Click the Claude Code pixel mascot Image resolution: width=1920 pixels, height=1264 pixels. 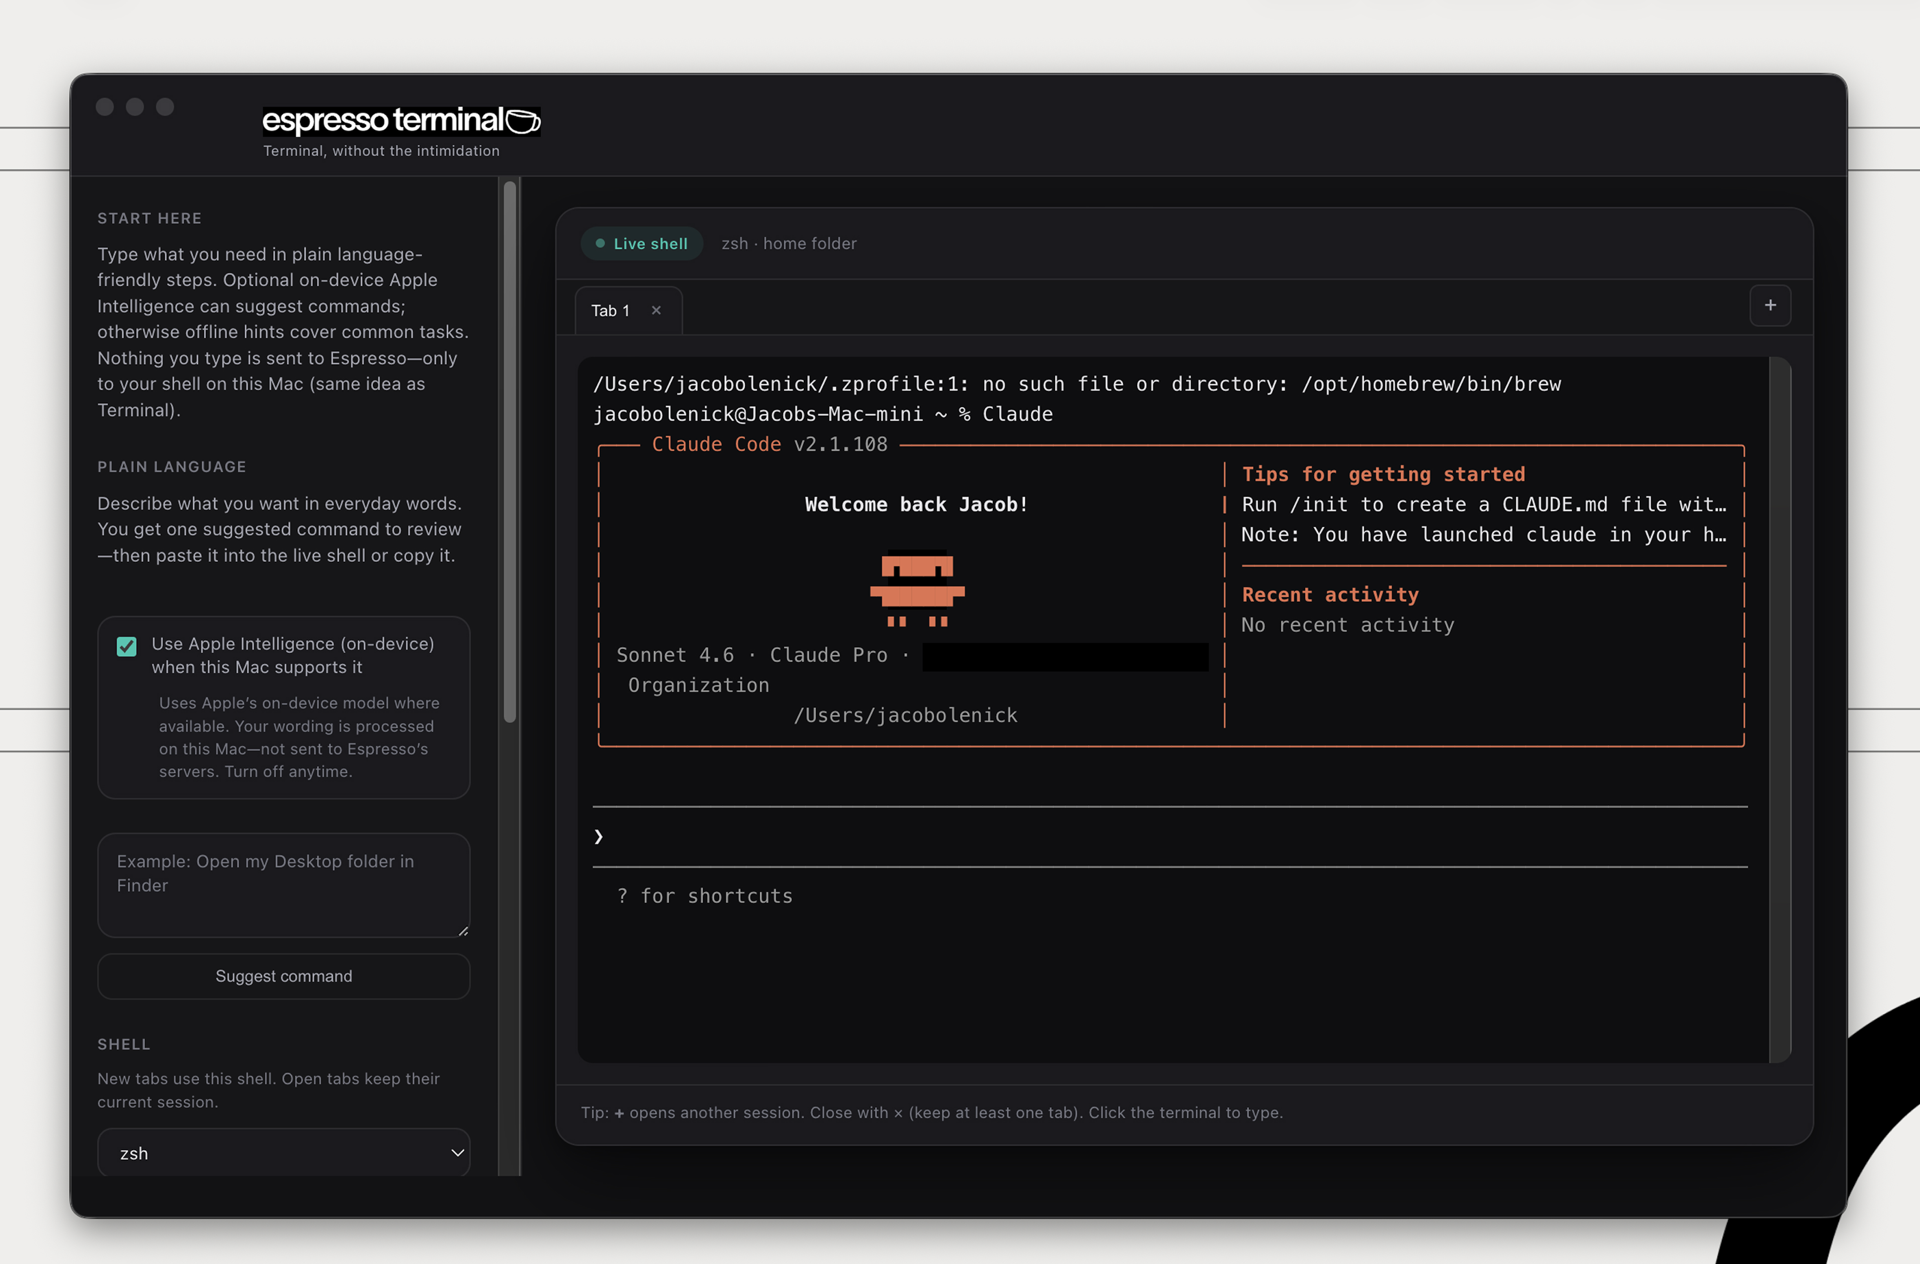(x=916, y=589)
